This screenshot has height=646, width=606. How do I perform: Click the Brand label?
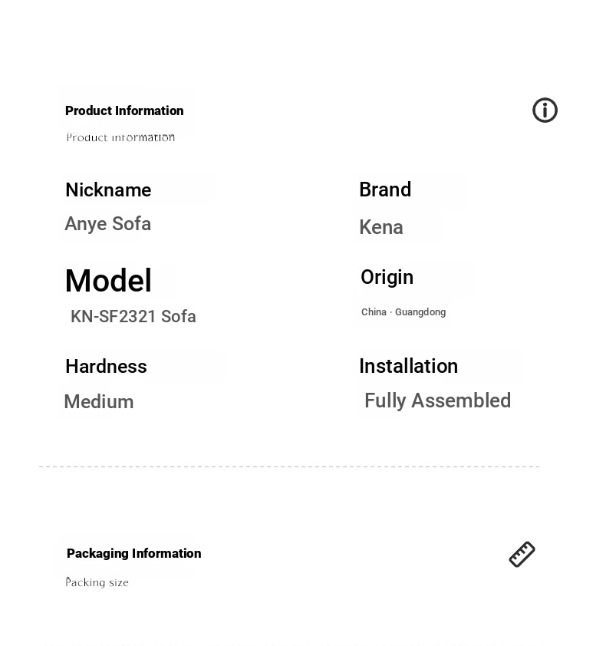[385, 190]
